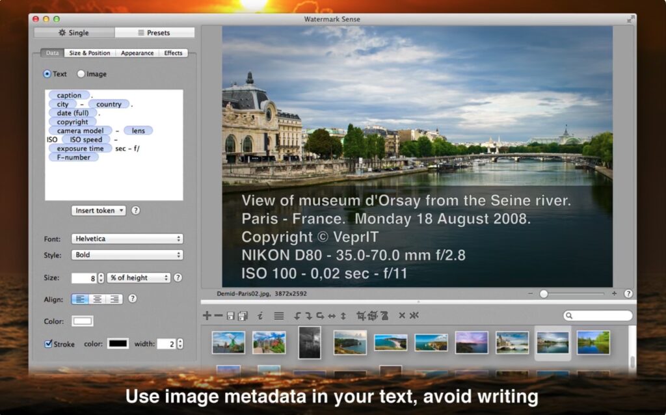Switch watermark source to Image
Viewport: 666px width, 415px height.
pyautogui.click(x=81, y=74)
